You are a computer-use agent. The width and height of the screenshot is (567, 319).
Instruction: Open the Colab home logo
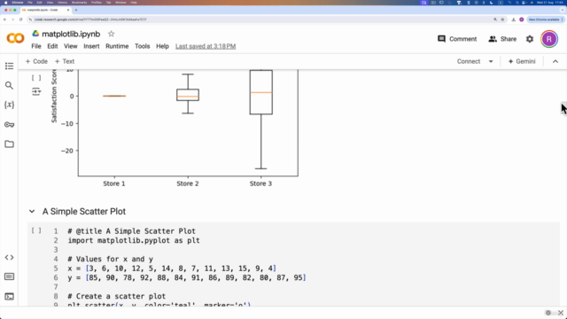coord(15,38)
